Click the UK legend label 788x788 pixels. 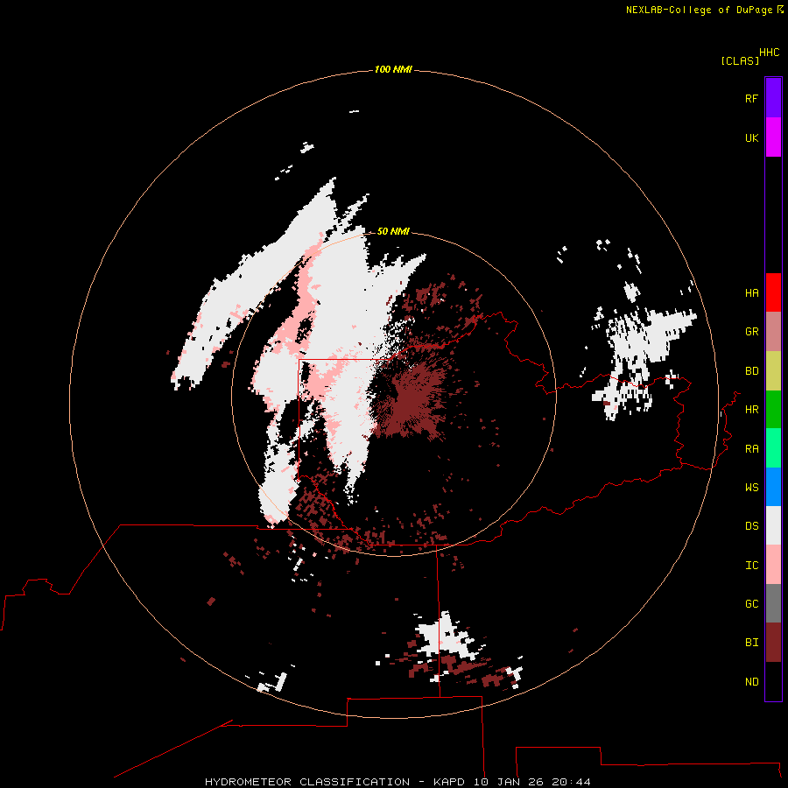point(751,138)
